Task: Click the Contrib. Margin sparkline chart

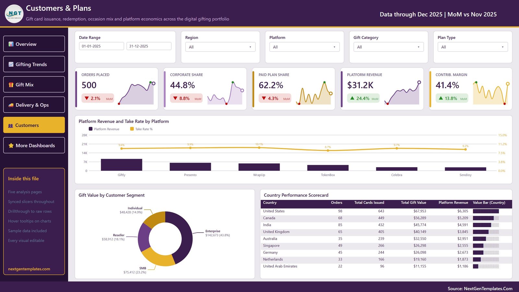Action: 491,93
